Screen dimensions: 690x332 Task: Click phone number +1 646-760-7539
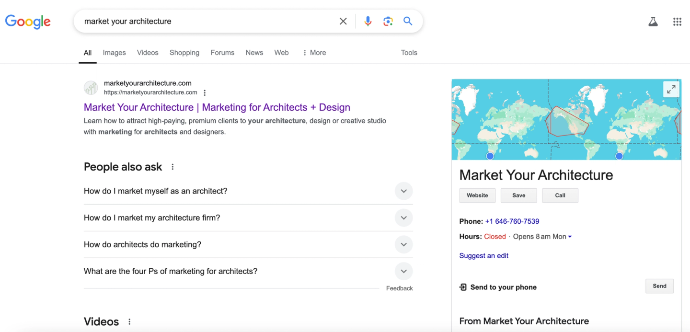[512, 221]
